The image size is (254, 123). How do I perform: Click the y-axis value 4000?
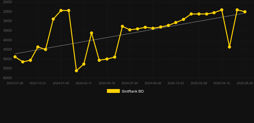(x=7, y=40)
